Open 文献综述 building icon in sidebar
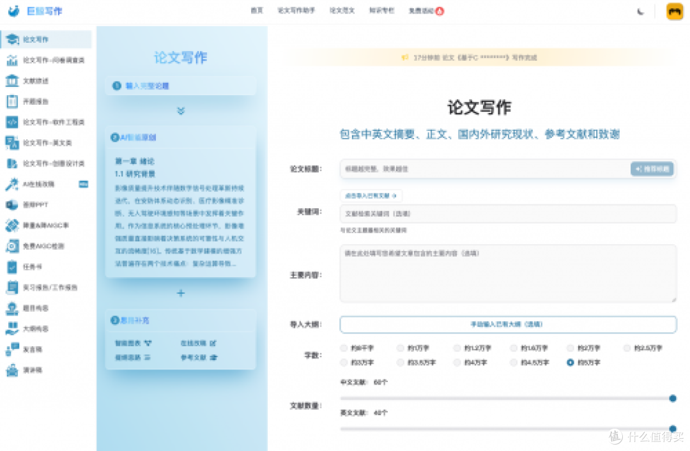The image size is (690, 451). point(12,80)
